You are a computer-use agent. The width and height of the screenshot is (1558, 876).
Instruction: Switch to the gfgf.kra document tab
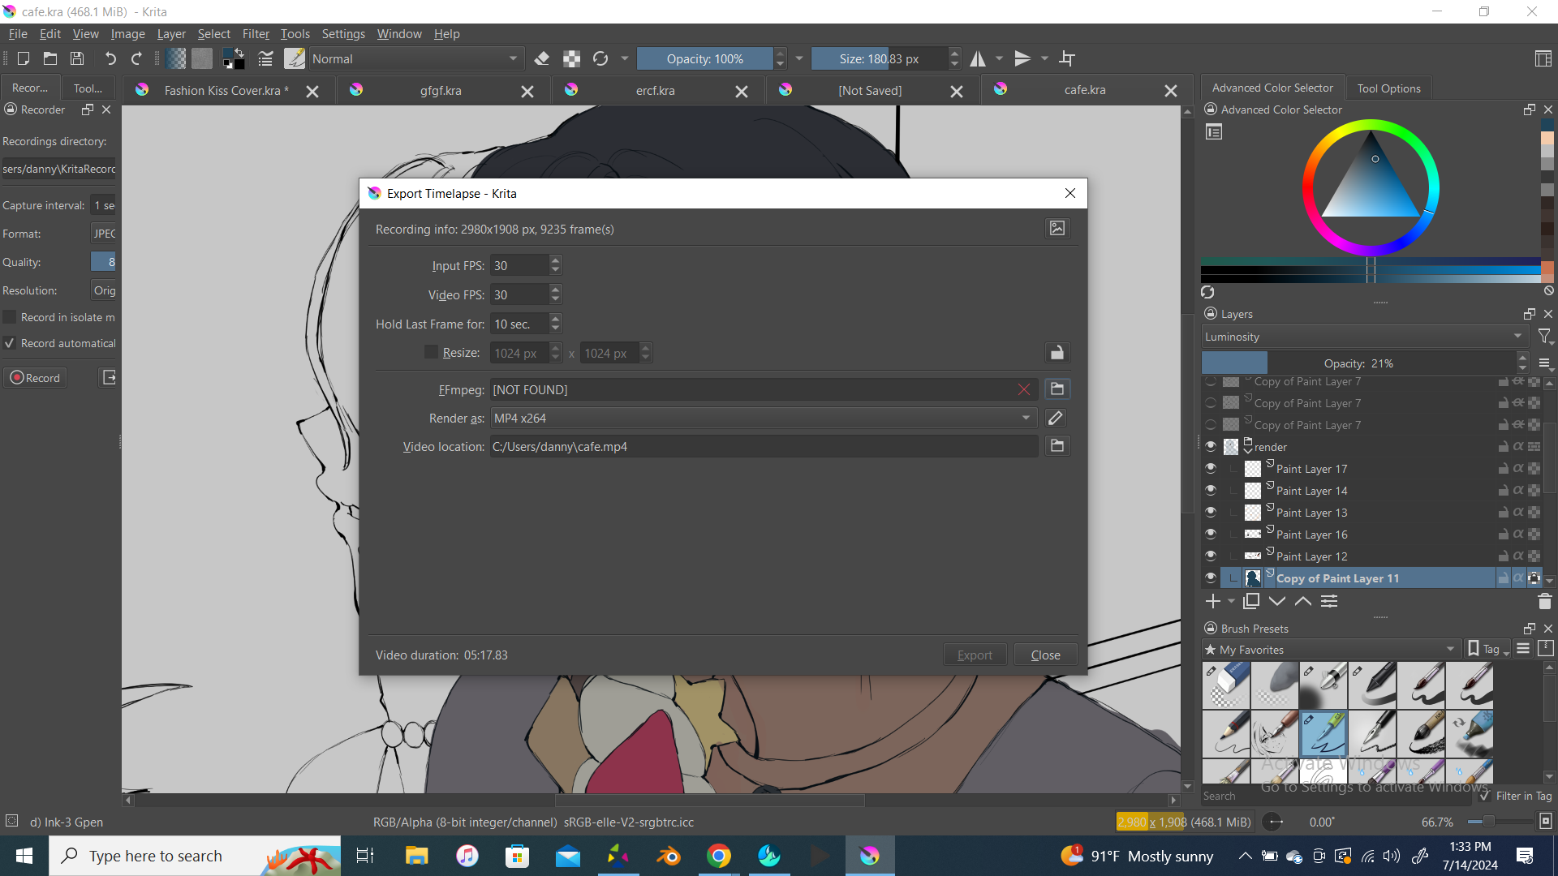[441, 91]
